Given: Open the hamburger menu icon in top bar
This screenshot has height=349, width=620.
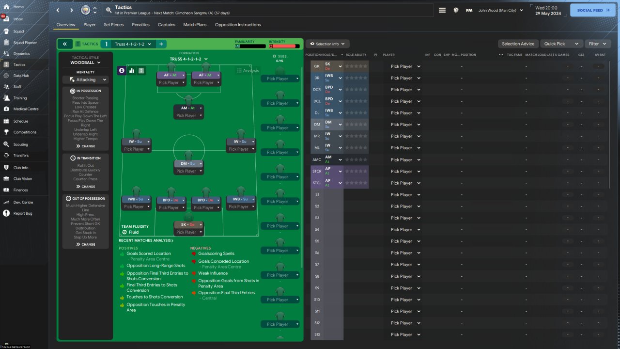Looking at the screenshot, I should point(442,10).
